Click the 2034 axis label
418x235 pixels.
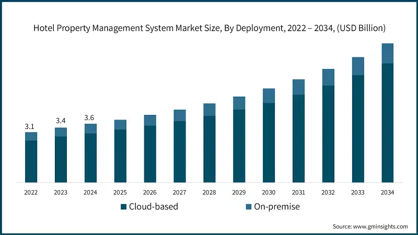[387, 192]
